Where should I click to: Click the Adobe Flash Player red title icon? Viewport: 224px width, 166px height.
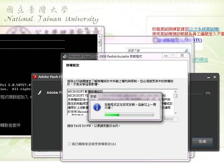(x=35, y=77)
